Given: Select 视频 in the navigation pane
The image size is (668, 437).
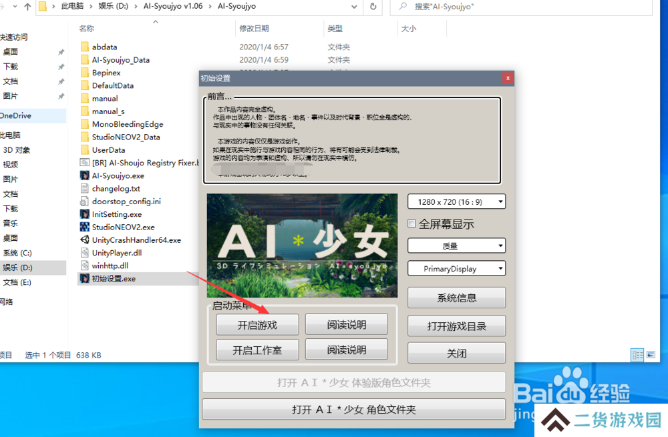Looking at the screenshot, I should 10,165.
